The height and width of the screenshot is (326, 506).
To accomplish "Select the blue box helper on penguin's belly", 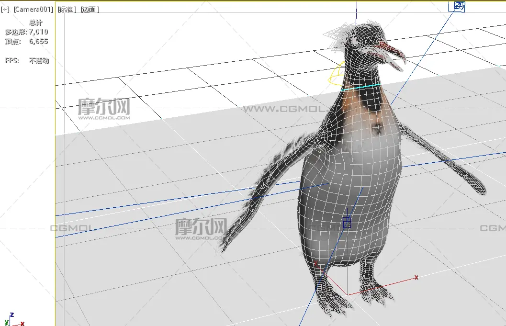I will [x=347, y=222].
